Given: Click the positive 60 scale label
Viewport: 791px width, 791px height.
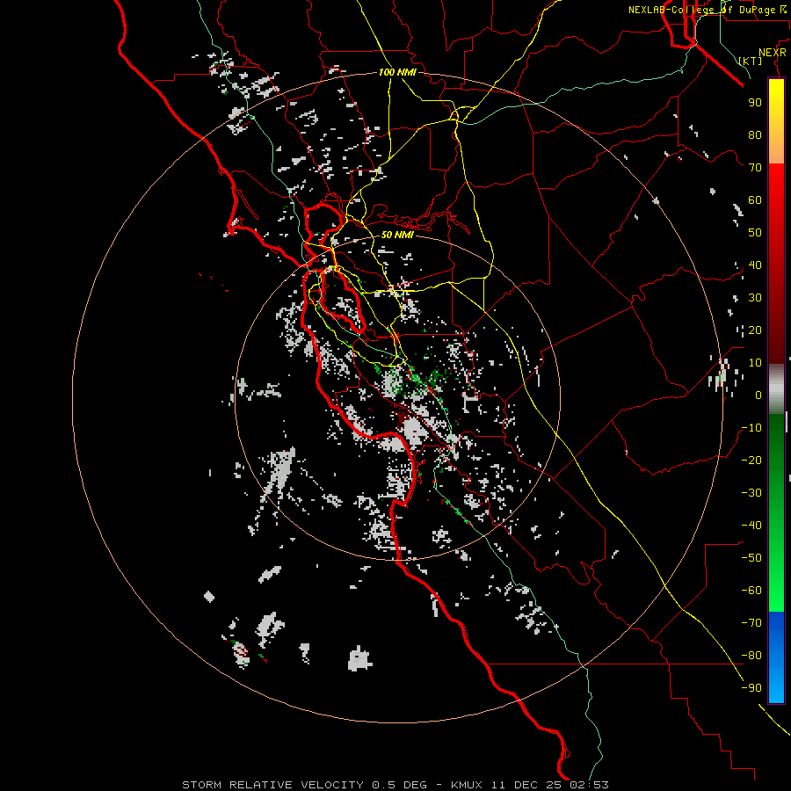Looking at the screenshot, I should tap(755, 200).
